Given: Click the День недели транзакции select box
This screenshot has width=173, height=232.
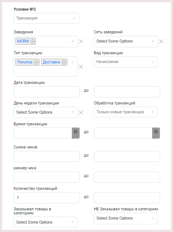Looking at the screenshot, I should tap(45, 112).
